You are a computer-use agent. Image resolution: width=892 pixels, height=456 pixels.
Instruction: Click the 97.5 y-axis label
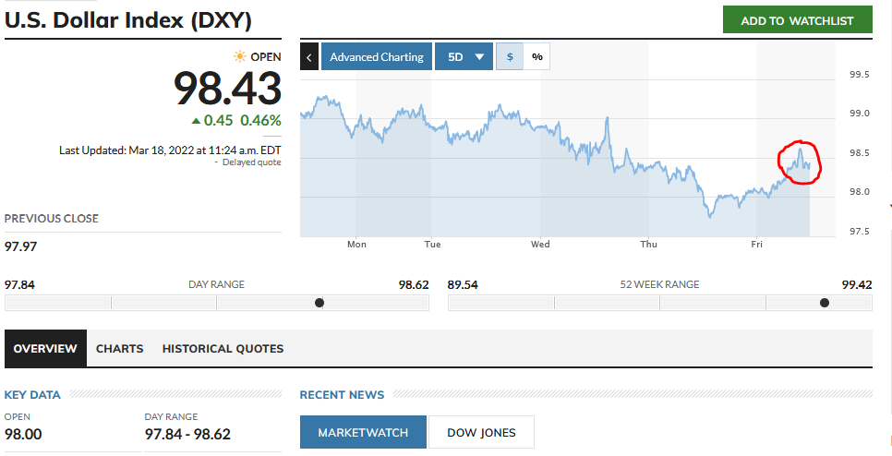click(860, 232)
